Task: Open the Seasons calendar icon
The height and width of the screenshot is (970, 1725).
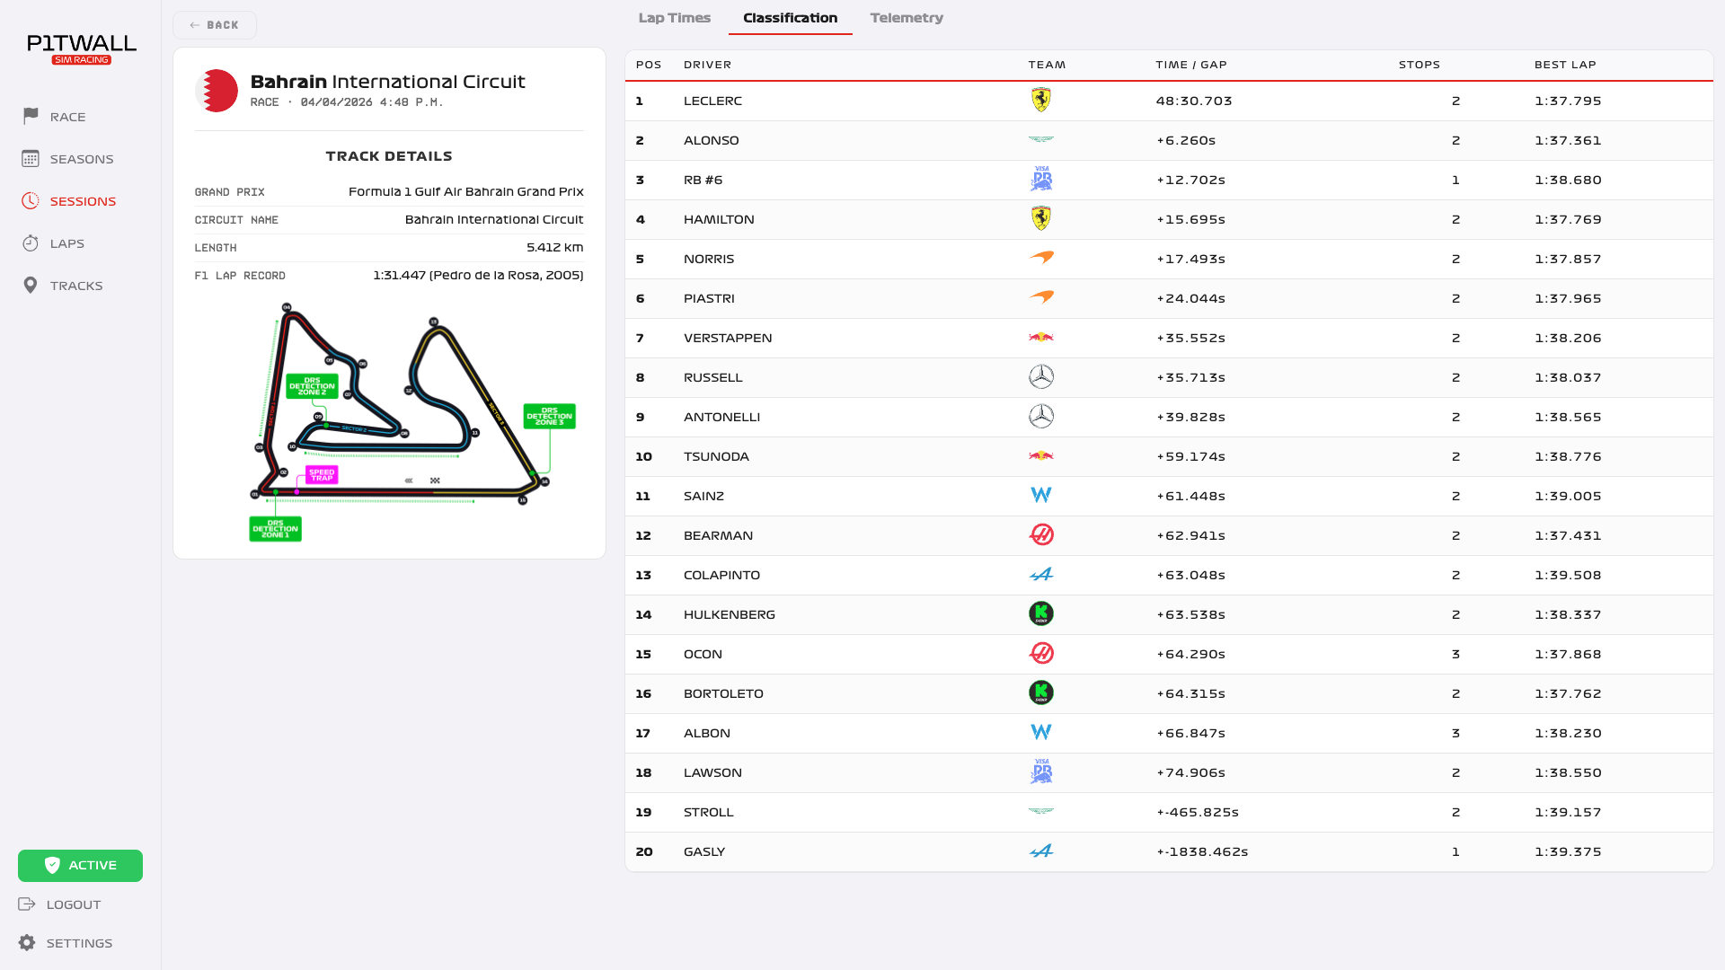Action: click(x=31, y=159)
